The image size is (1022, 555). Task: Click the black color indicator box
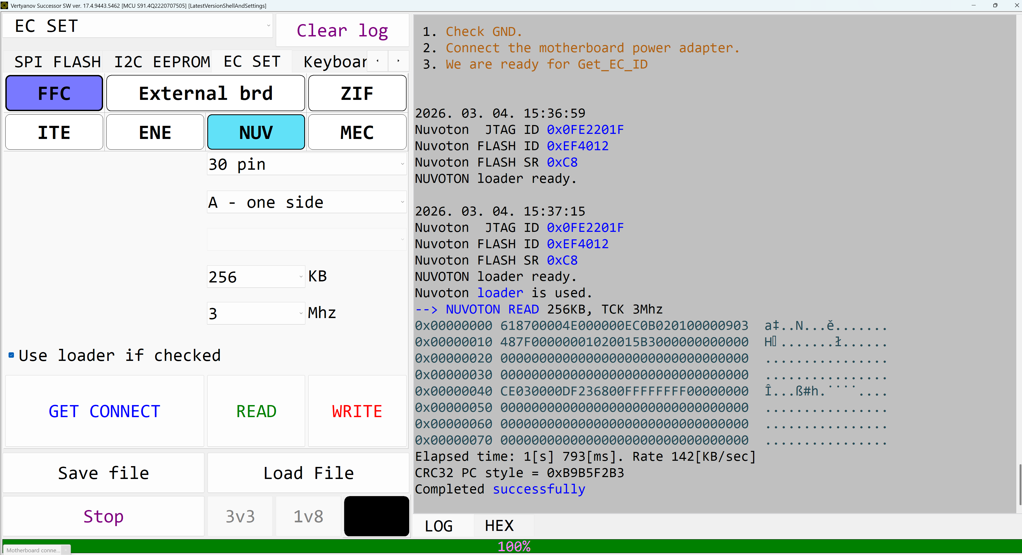tap(376, 516)
